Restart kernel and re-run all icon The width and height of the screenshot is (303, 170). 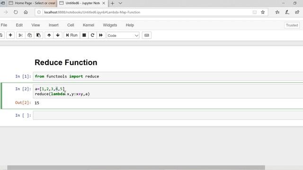point(101,35)
